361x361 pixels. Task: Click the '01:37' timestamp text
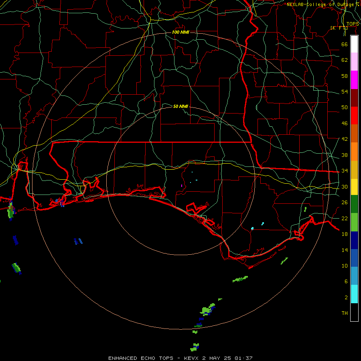(243, 358)
